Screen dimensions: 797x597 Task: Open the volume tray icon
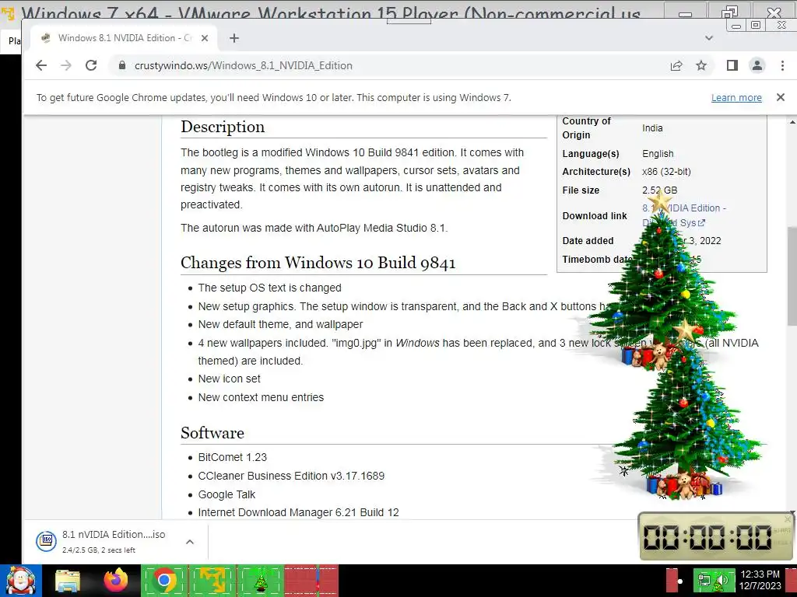723,580
